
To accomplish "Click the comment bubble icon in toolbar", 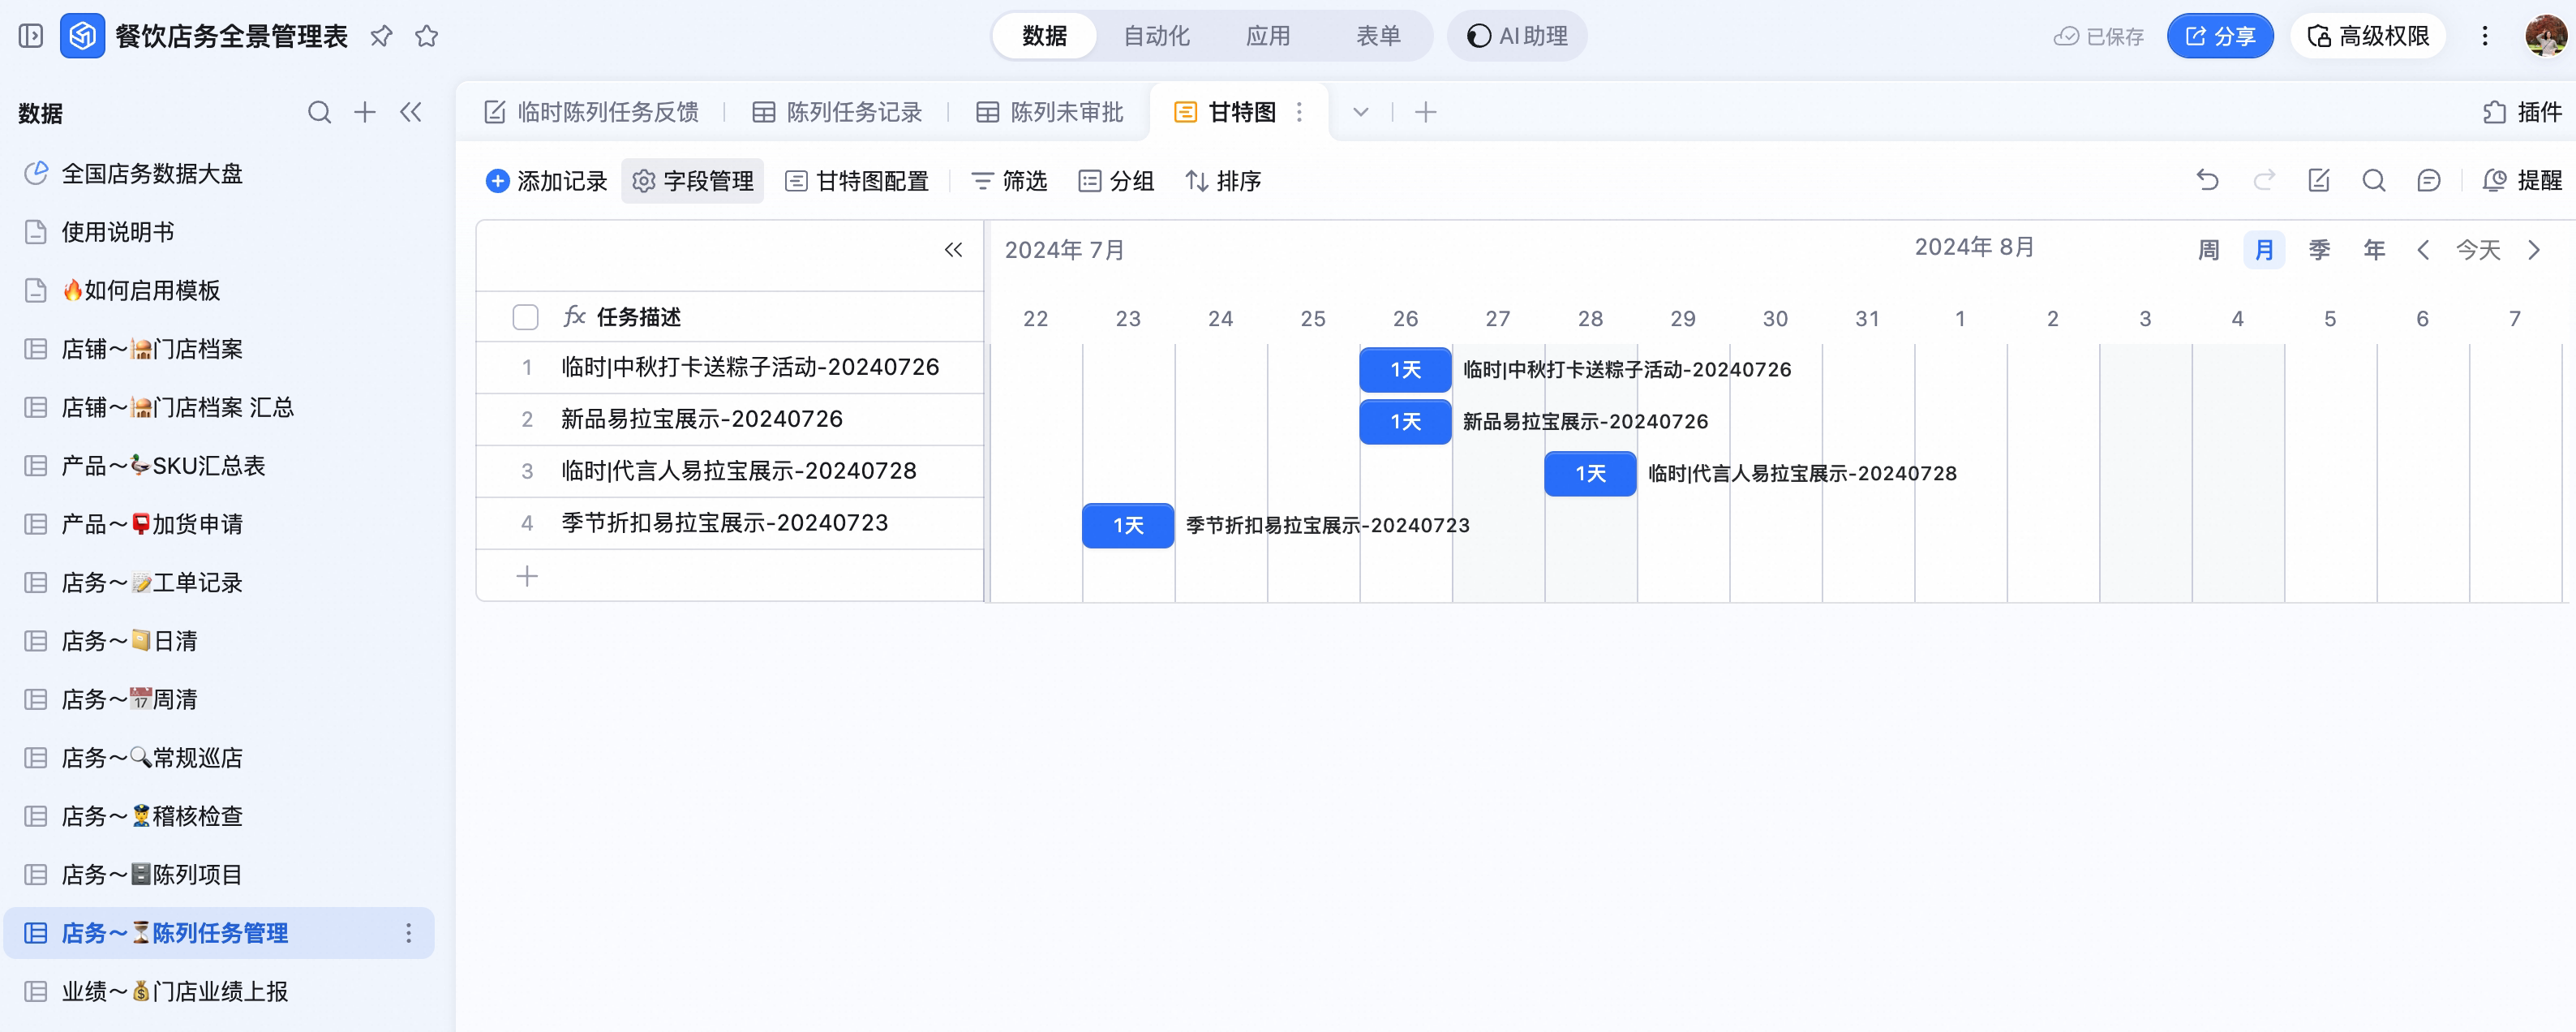I will coord(2428,180).
